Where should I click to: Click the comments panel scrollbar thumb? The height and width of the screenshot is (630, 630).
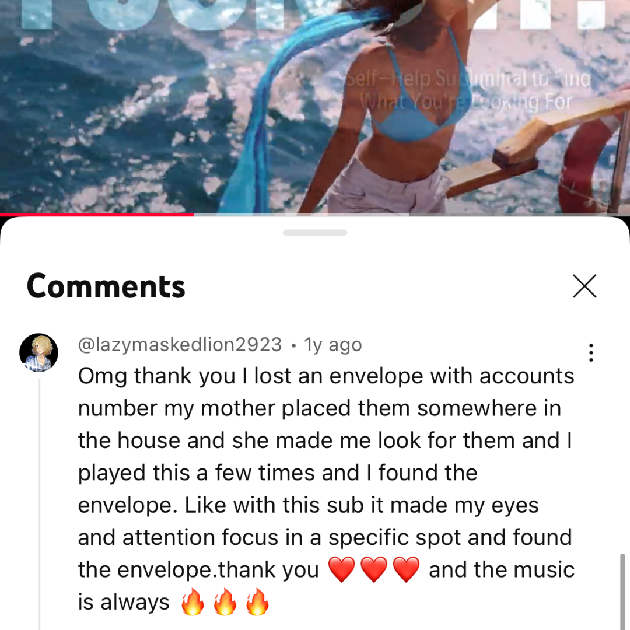point(623,591)
